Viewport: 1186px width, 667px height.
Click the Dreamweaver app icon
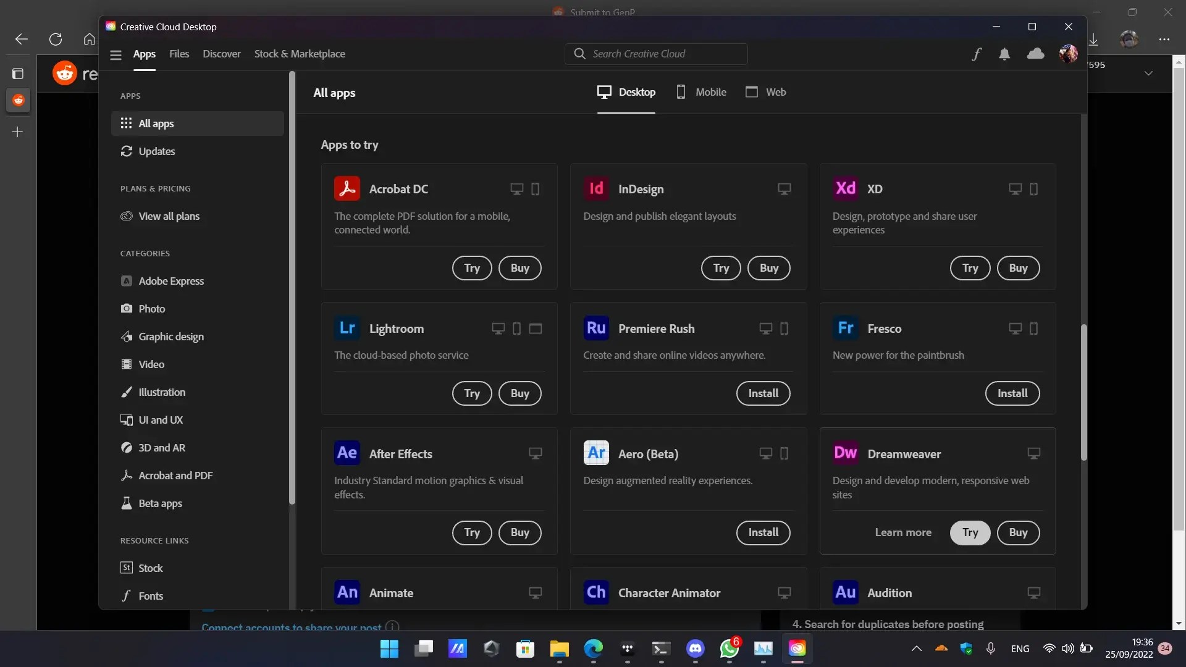click(846, 453)
